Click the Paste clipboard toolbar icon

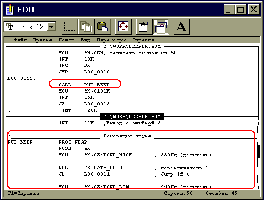tap(103, 27)
